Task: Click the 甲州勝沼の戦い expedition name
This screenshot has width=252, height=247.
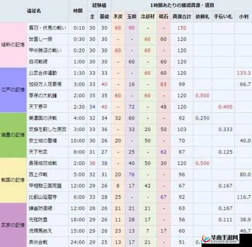Action: (x=45, y=50)
